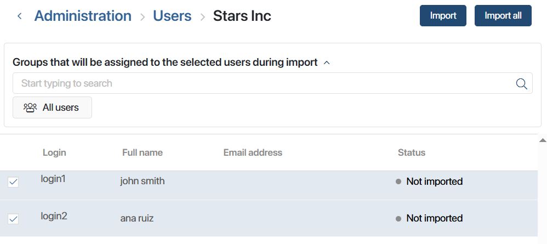Click the Status column header

[x=412, y=152]
